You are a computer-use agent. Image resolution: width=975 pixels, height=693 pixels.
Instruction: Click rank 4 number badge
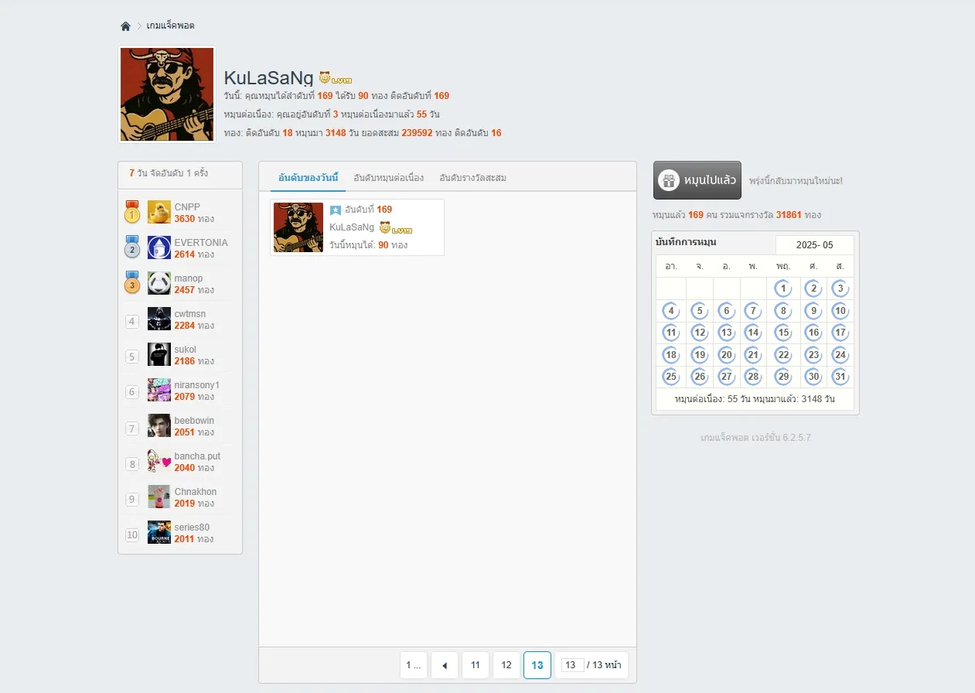coord(132,321)
